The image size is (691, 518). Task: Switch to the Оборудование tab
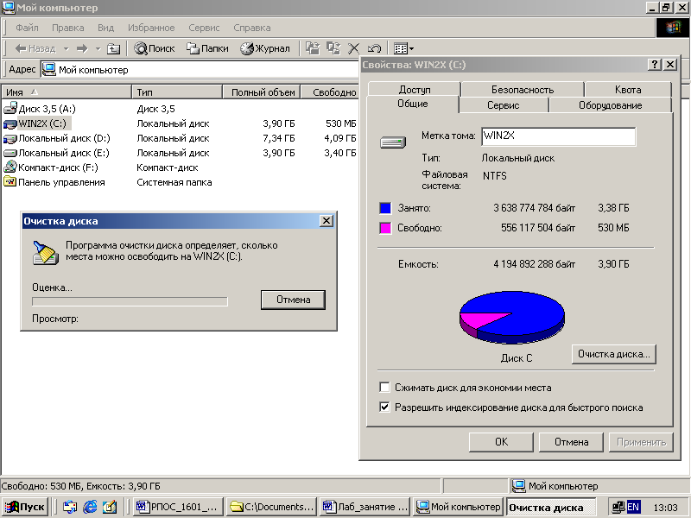click(x=611, y=105)
